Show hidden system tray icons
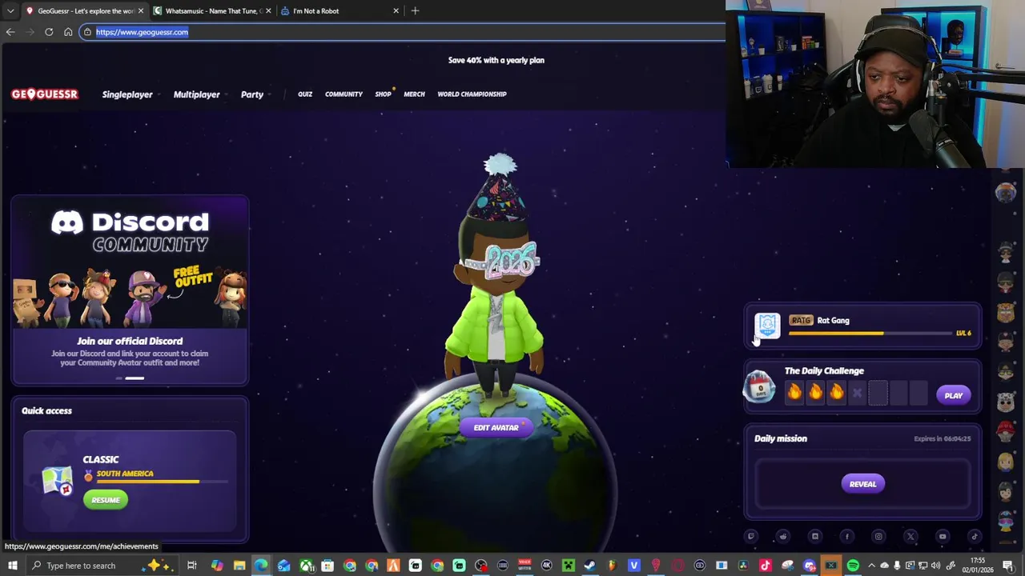The image size is (1025, 576). pos(872,566)
